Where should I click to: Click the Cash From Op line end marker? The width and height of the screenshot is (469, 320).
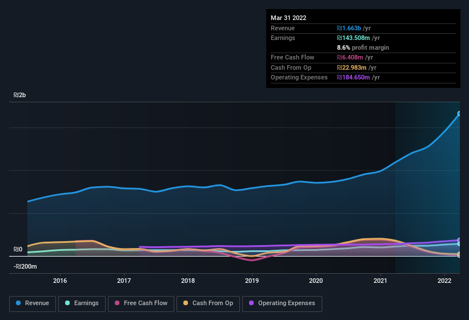tap(459, 254)
